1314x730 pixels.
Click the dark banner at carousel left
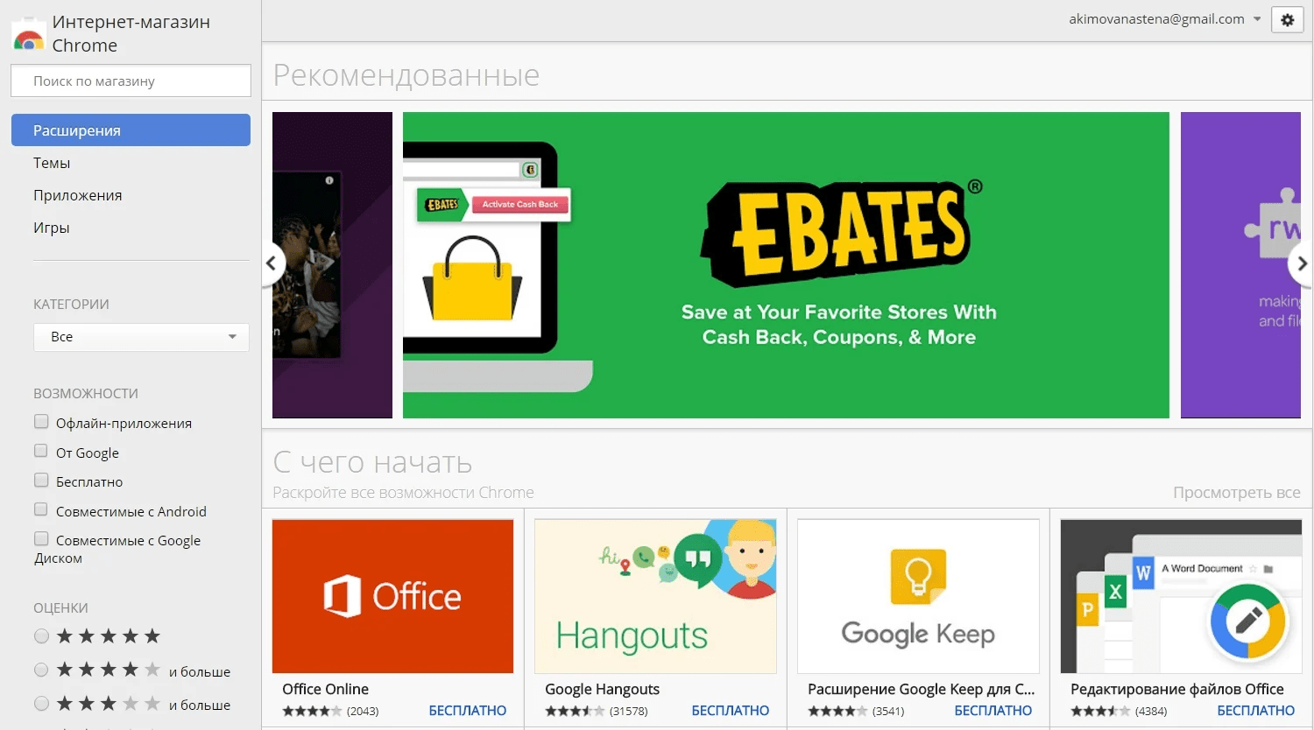(x=332, y=265)
